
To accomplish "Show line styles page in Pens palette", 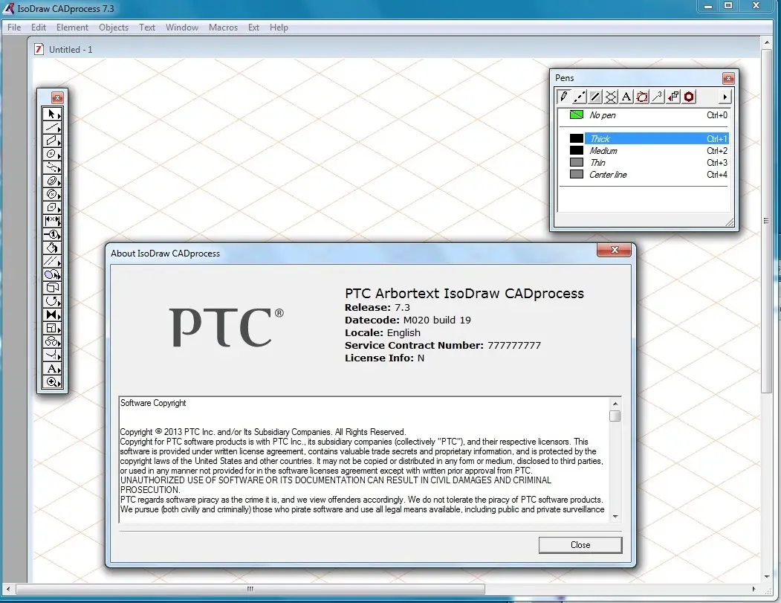I will click(580, 97).
